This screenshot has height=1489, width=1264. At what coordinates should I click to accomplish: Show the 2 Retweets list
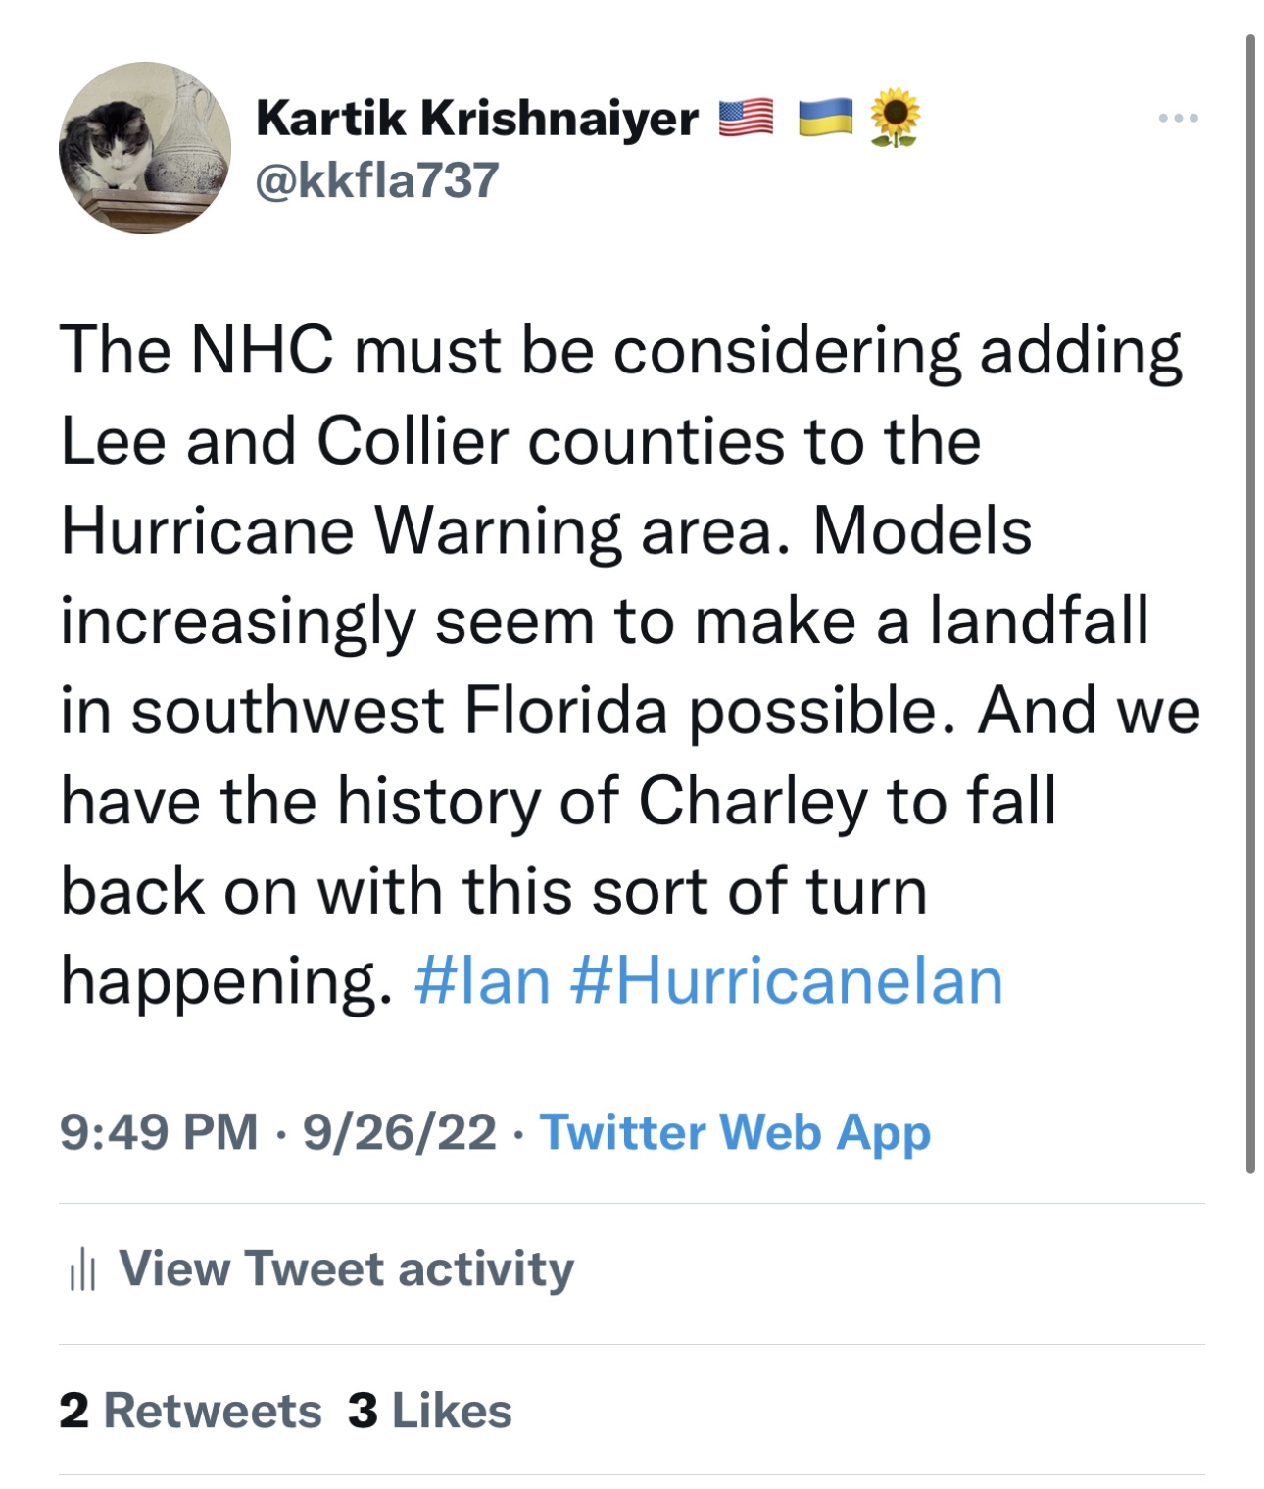pyautogui.click(x=191, y=1411)
